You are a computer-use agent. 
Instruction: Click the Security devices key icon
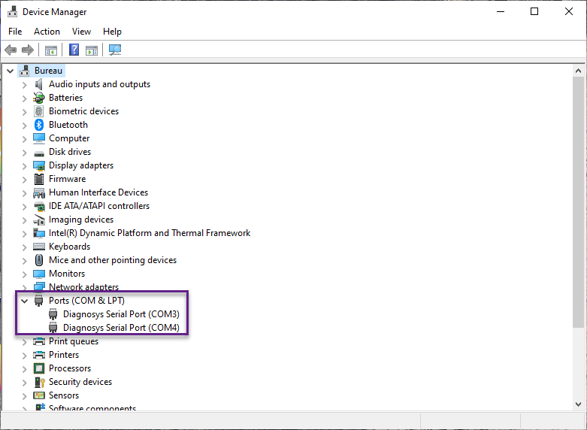(39, 382)
